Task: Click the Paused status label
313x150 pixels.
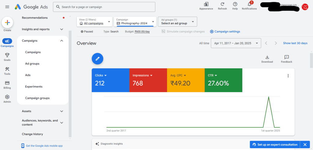Action: (87, 32)
